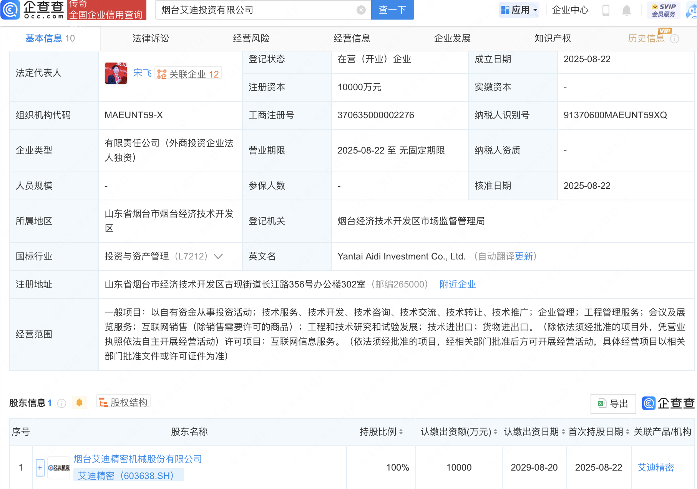Export shareholder list with 导出
This screenshot has width=697, height=489.
613,403
